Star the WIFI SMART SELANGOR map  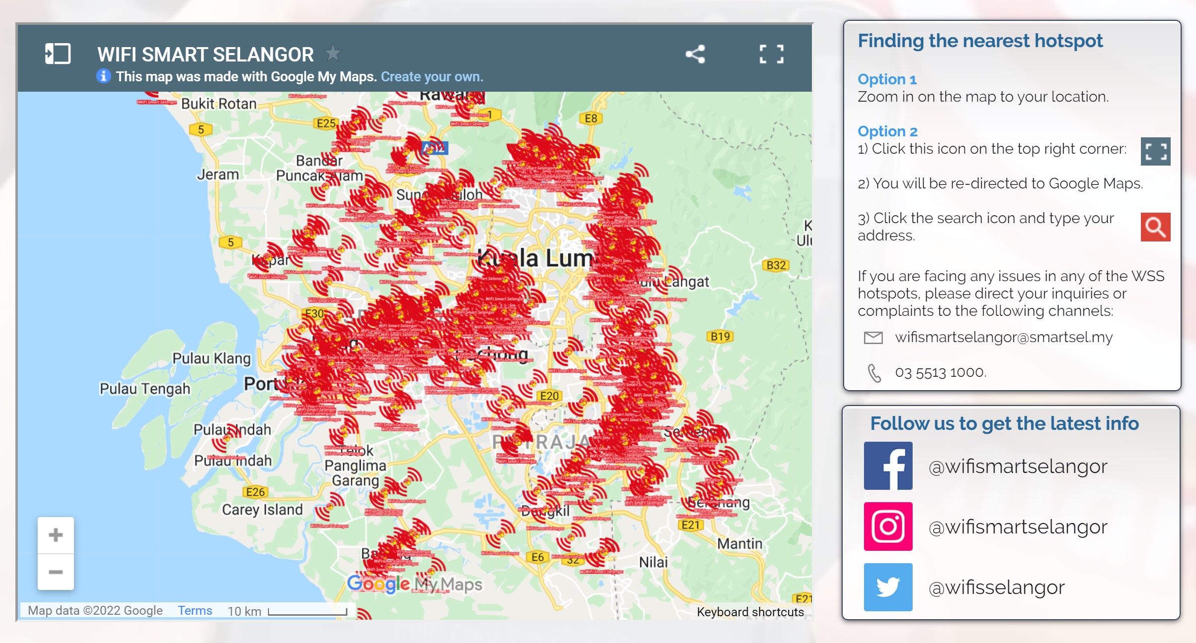(x=333, y=53)
